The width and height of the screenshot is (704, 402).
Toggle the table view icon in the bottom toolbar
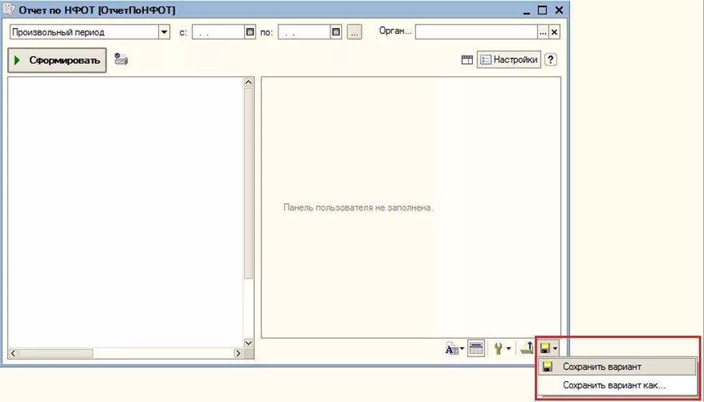point(476,348)
